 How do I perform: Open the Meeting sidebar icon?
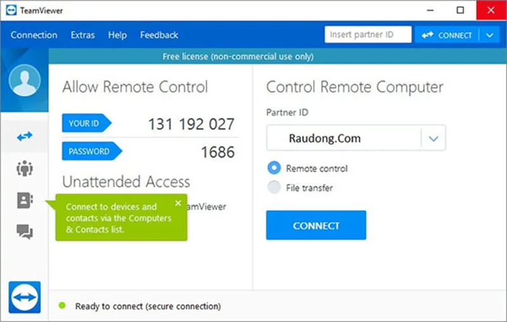(x=25, y=169)
